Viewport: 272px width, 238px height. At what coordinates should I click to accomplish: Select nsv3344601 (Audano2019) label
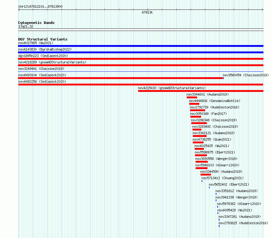click(208, 94)
